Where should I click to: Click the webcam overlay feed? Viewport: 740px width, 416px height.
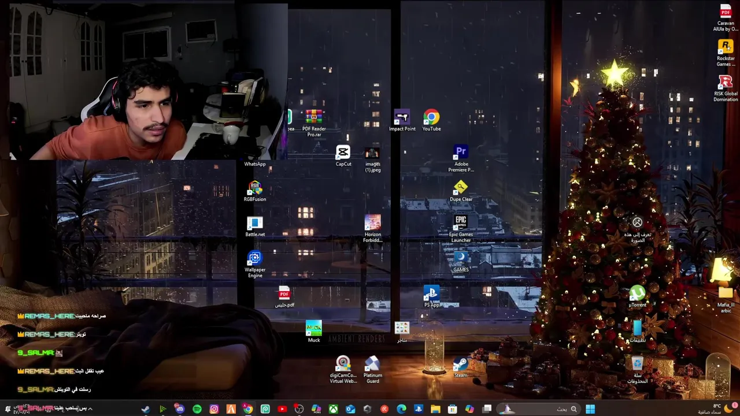tap(147, 81)
